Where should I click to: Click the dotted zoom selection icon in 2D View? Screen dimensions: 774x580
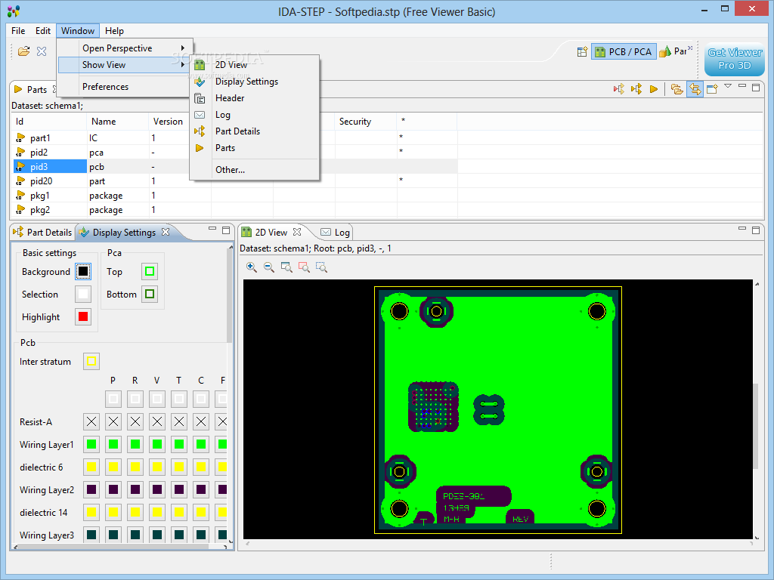click(x=321, y=267)
